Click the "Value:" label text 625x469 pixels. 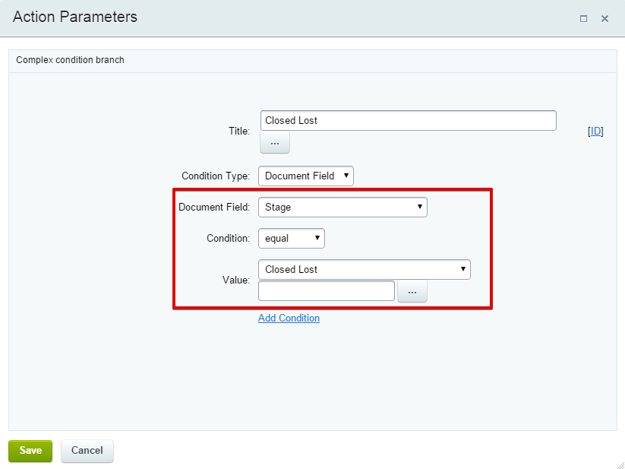click(x=236, y=280)
